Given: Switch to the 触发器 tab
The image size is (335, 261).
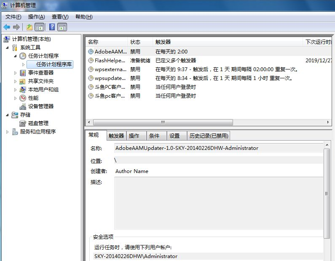Looking at the screenshot, I should [x=116, y=136].
